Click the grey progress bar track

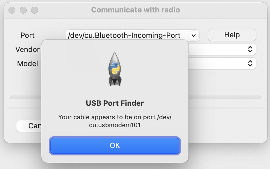225,97
